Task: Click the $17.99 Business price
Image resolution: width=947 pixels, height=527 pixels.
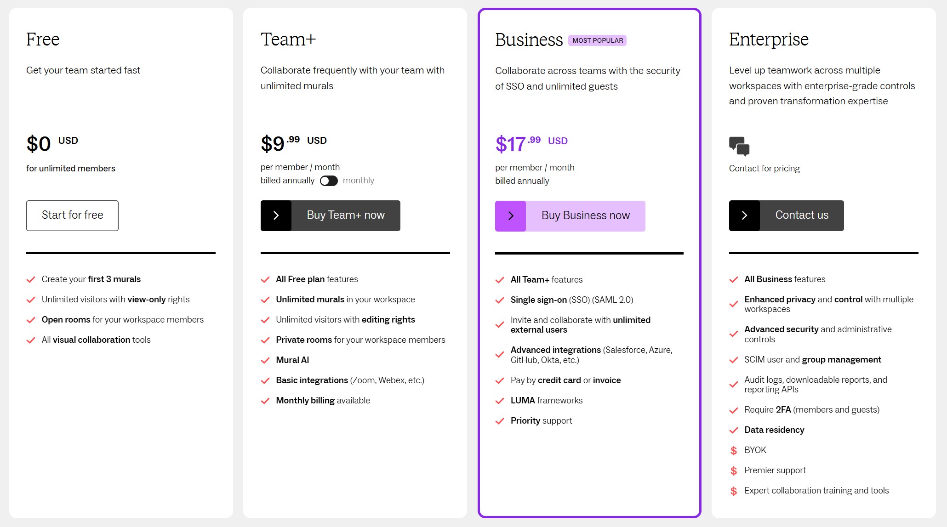Action: pyautogui.click(x=518, y=144)
